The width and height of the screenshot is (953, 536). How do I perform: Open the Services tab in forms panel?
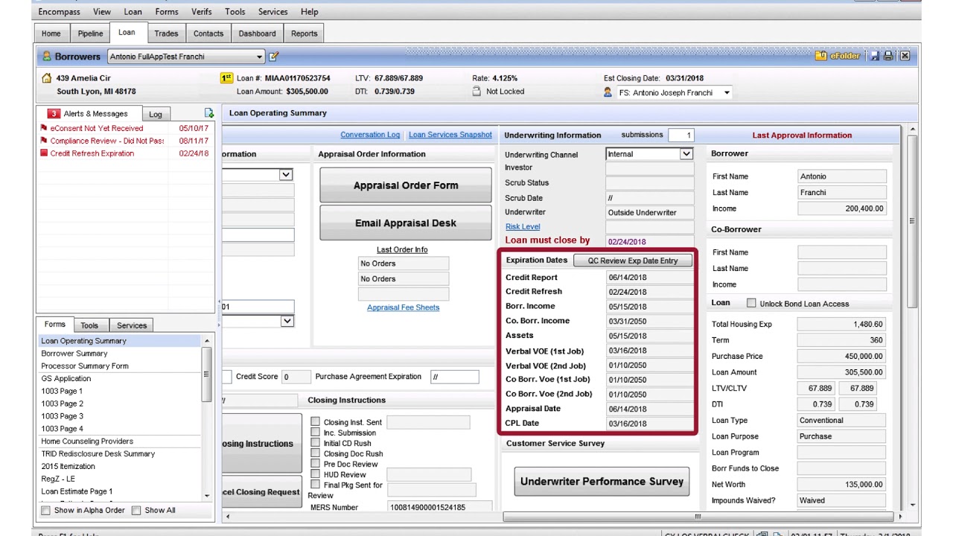point(132,325)
